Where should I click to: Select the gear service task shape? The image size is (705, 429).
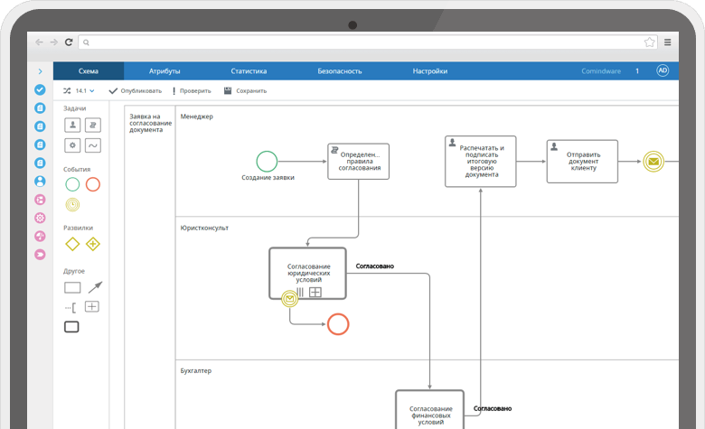73,145
